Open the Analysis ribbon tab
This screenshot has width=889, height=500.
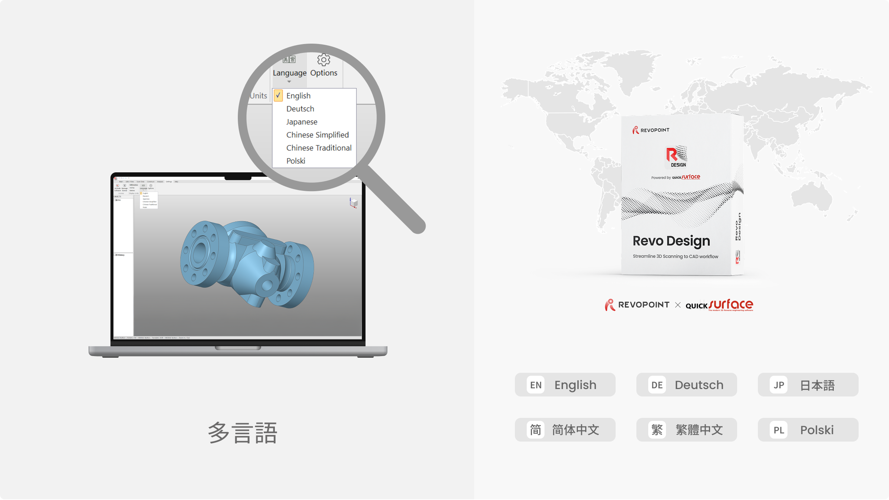coord(160,182)
